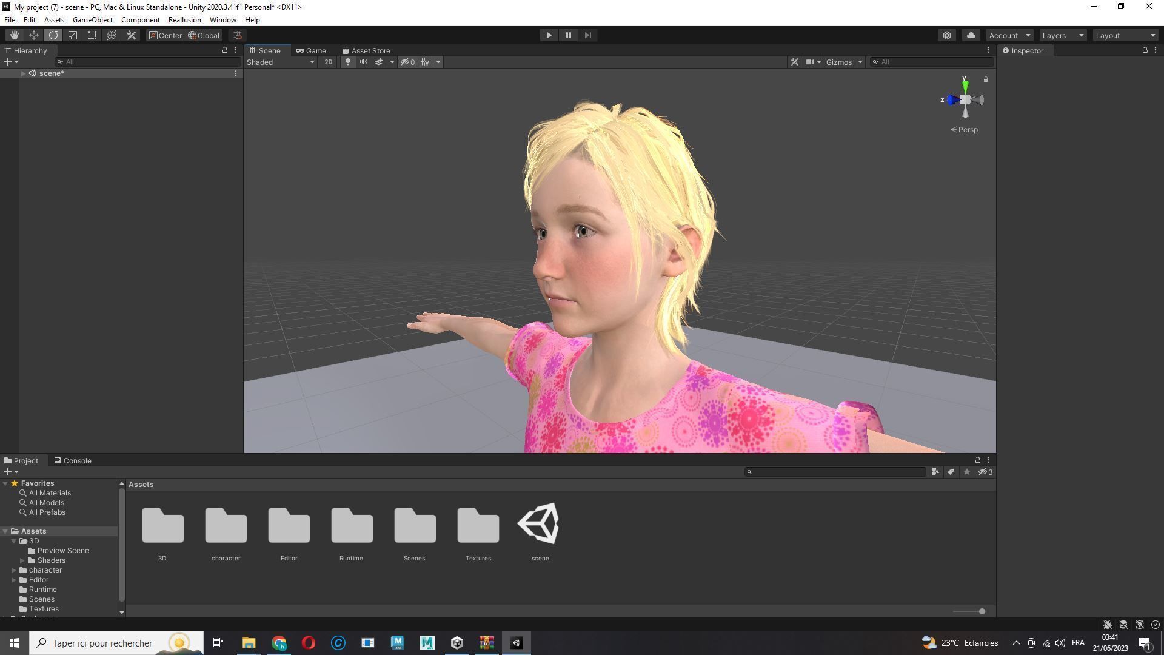1164x655 pixels.
Task: Open the Layout dropdown
Action: pos(1126,35)
